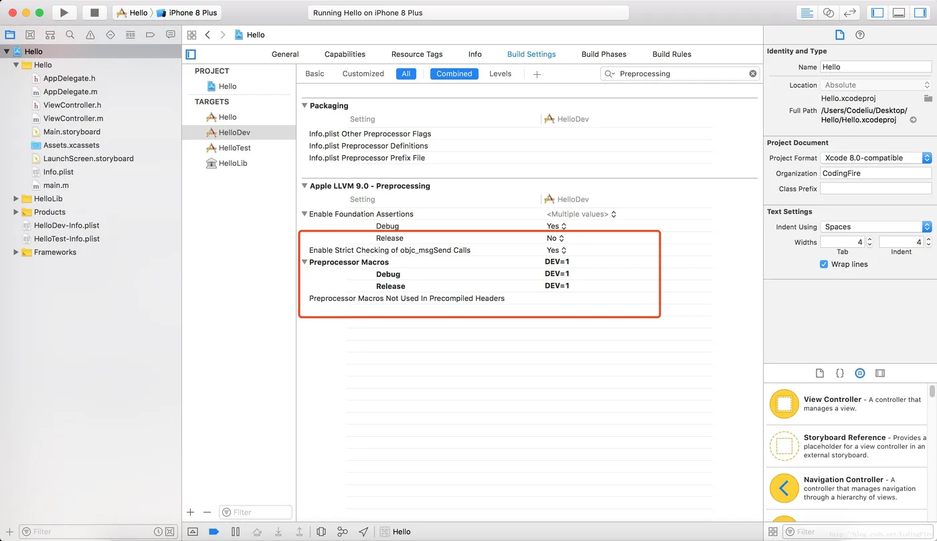Collapse the Packaging section
Image resolution: width=937 pixels, height=541 pixels.
point(305,106)
